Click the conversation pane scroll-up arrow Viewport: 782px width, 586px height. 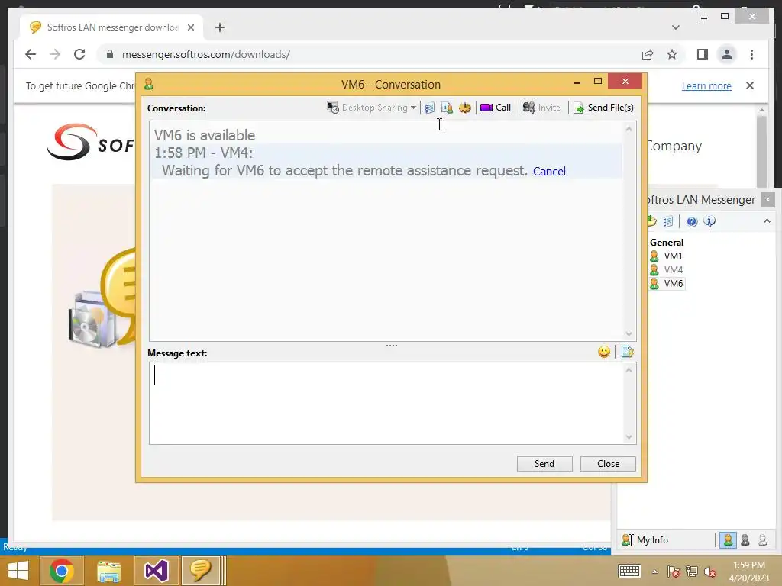pos(629,129)
